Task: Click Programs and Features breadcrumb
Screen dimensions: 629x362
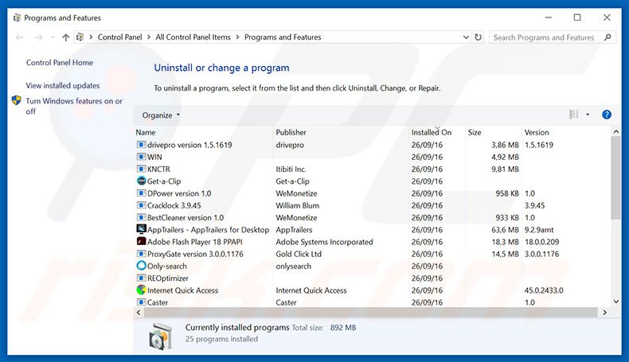Action: tap(283, 37)
